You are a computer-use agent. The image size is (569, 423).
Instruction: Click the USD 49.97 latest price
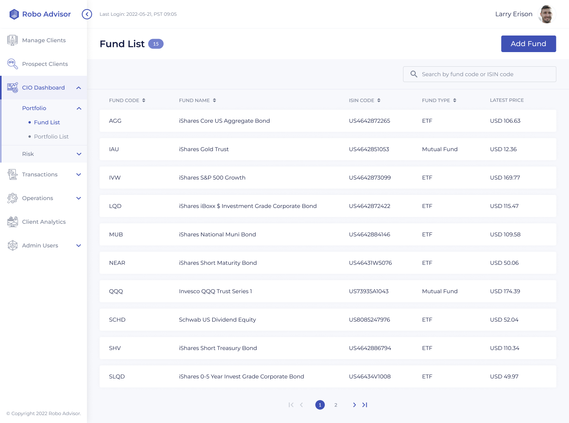coord(504,376)
